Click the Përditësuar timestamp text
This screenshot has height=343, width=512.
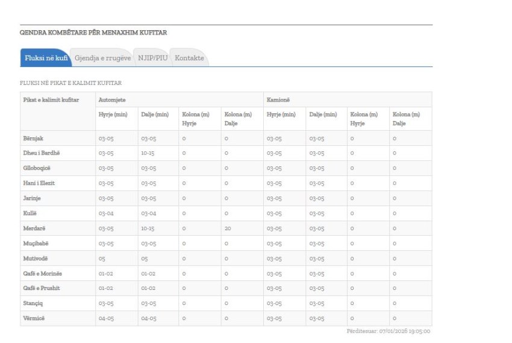click(x=388, y=331)
